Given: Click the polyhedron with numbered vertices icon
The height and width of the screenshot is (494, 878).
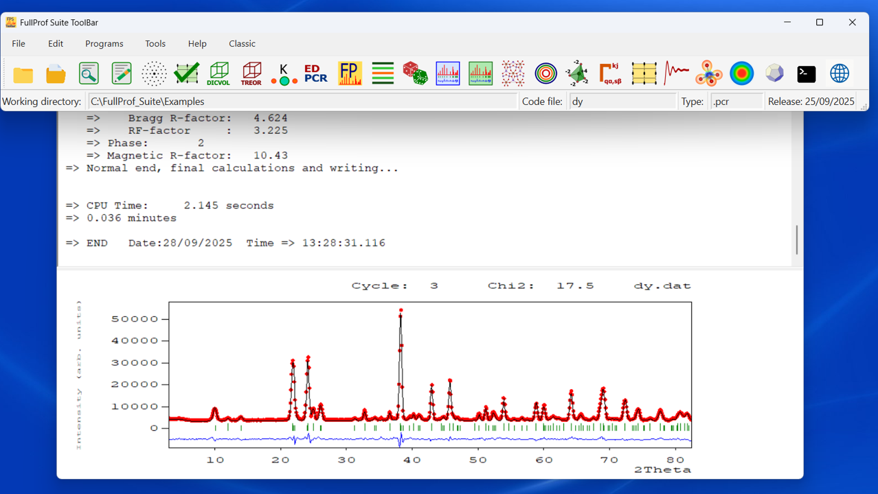Looking at the screenshot, I should 577,73.
